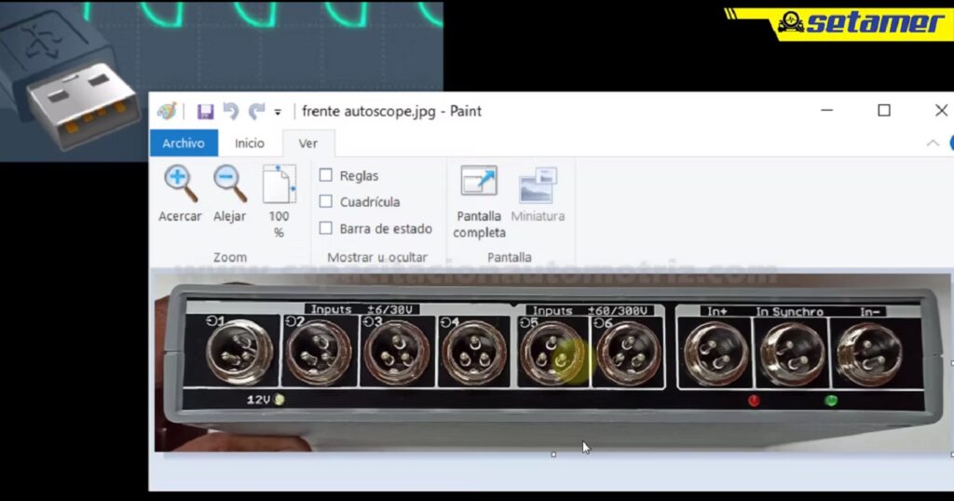
Task: Click the Paint palette app icon
Action: 167,111
